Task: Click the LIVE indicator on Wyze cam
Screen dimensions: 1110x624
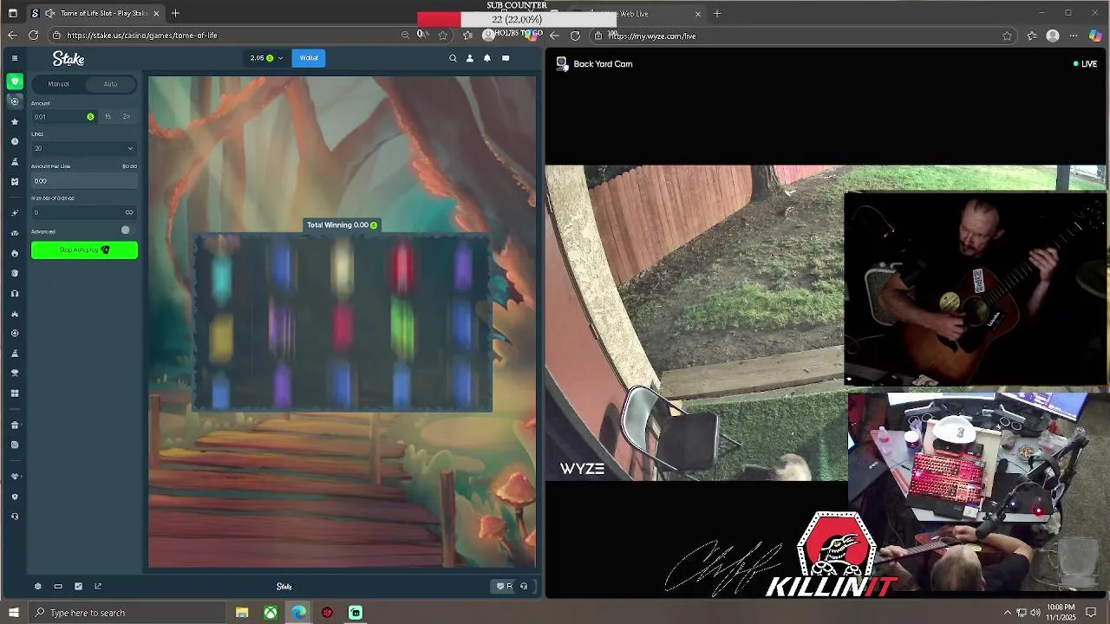Action: click(x=1085, y=63)
